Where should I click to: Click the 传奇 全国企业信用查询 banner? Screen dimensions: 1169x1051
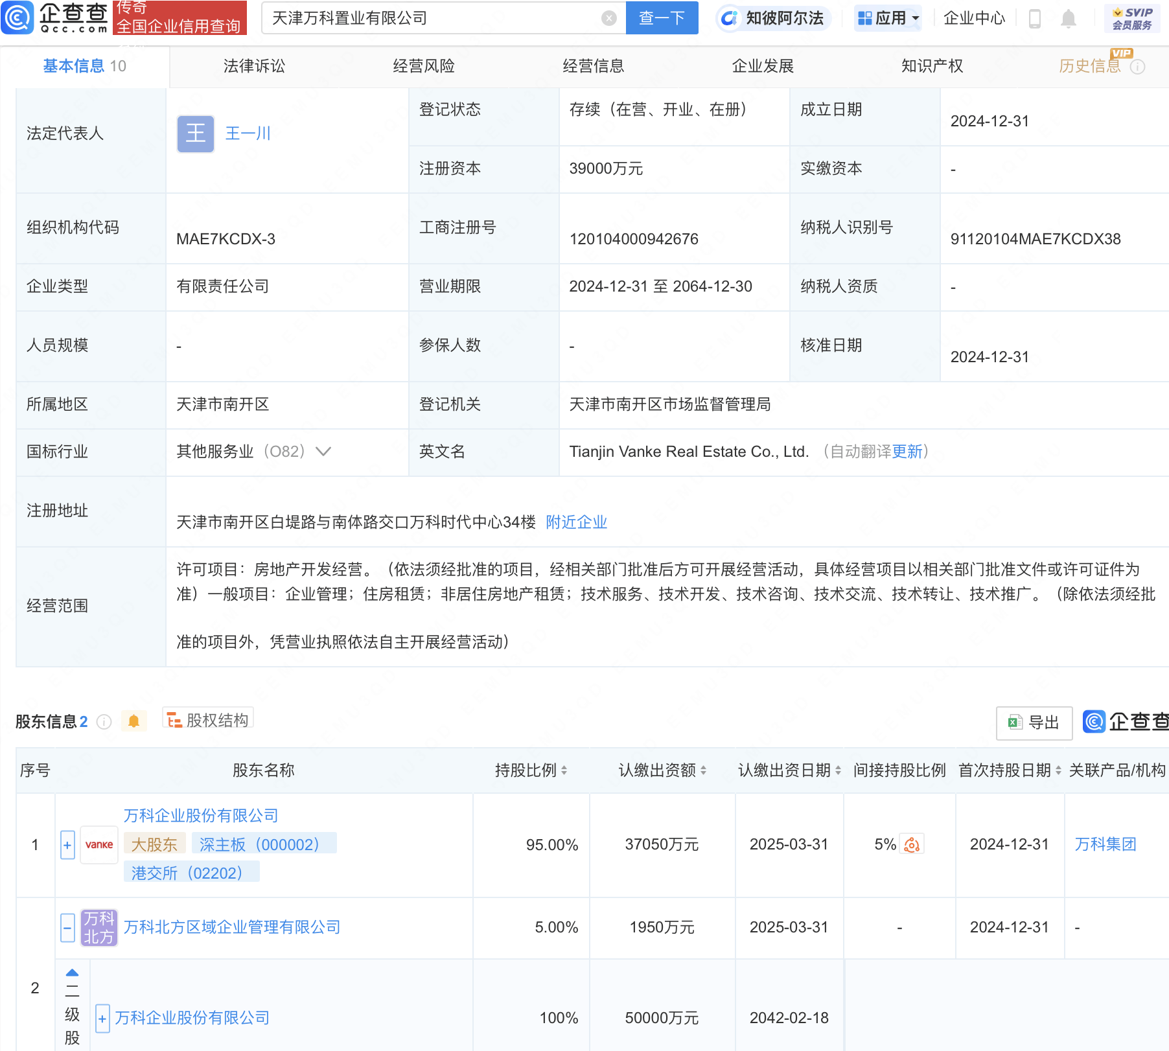pyautogui.click(x=179, y=17)
